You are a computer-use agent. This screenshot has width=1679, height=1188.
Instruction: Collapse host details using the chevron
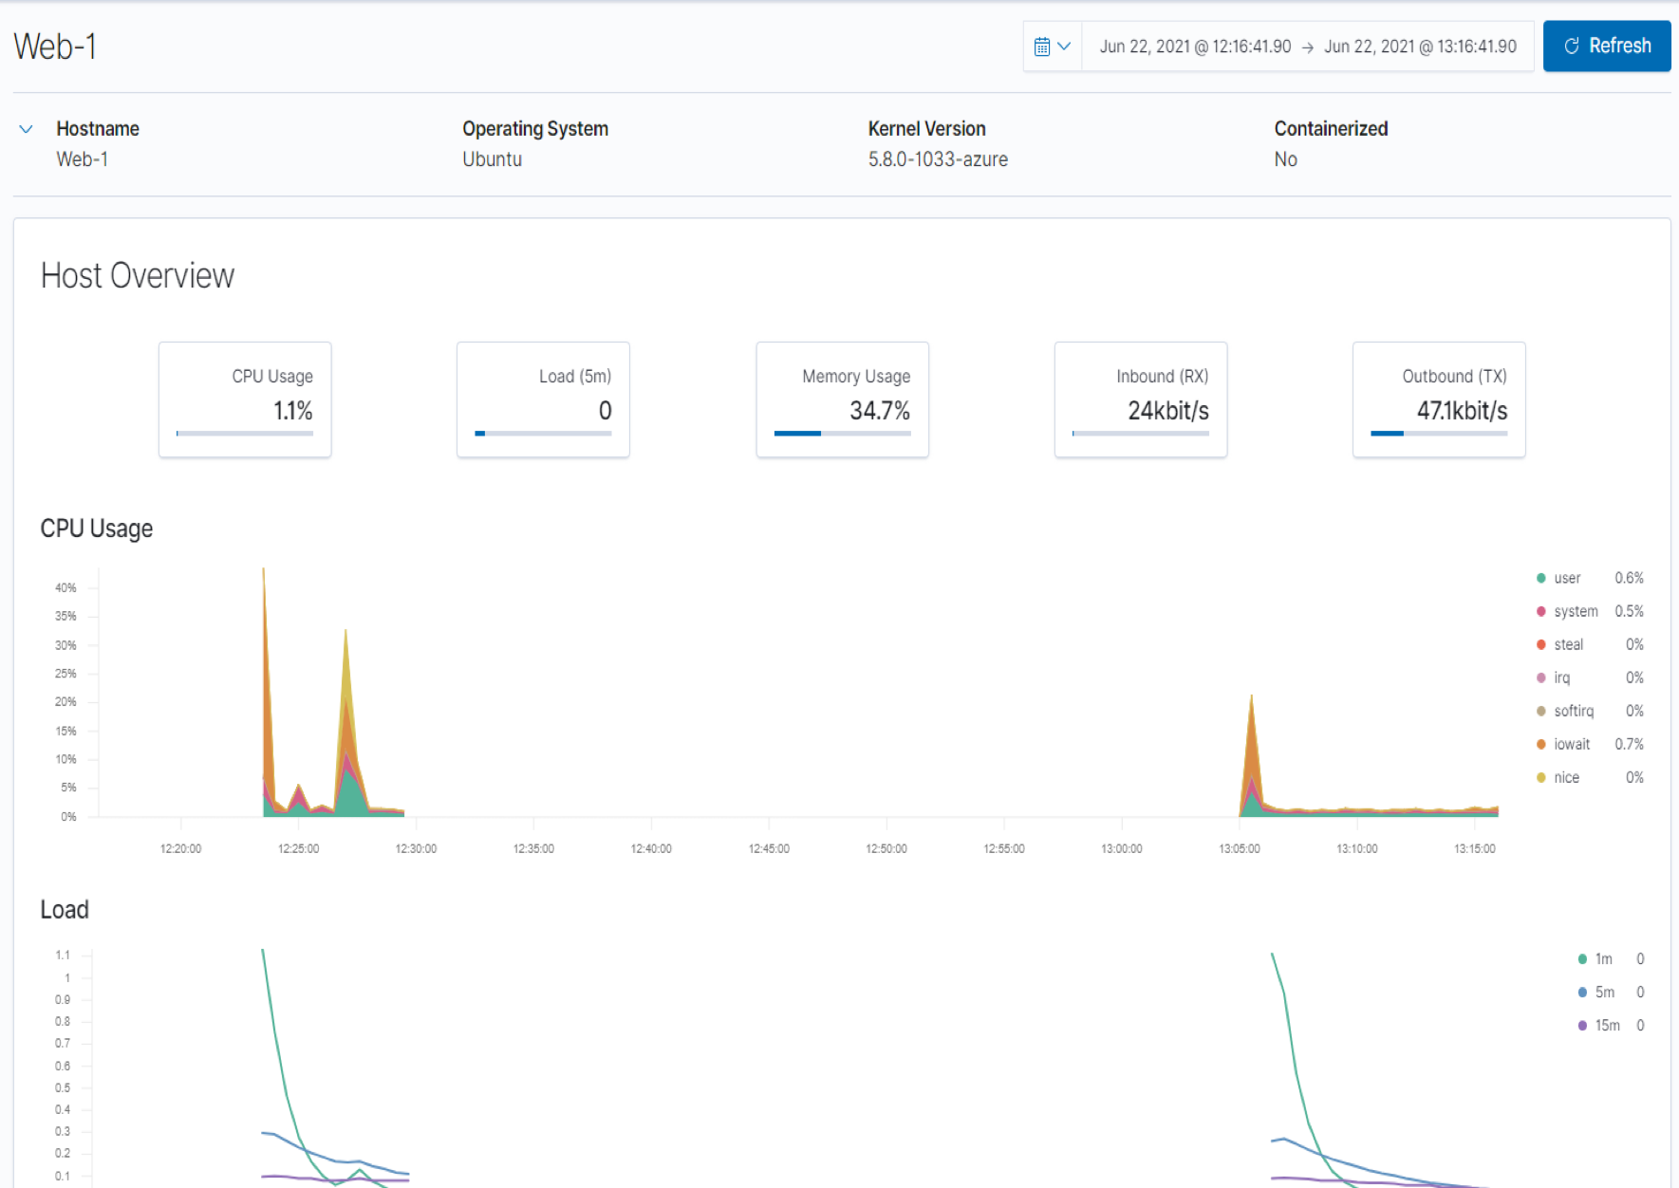(x=26, y=128)
